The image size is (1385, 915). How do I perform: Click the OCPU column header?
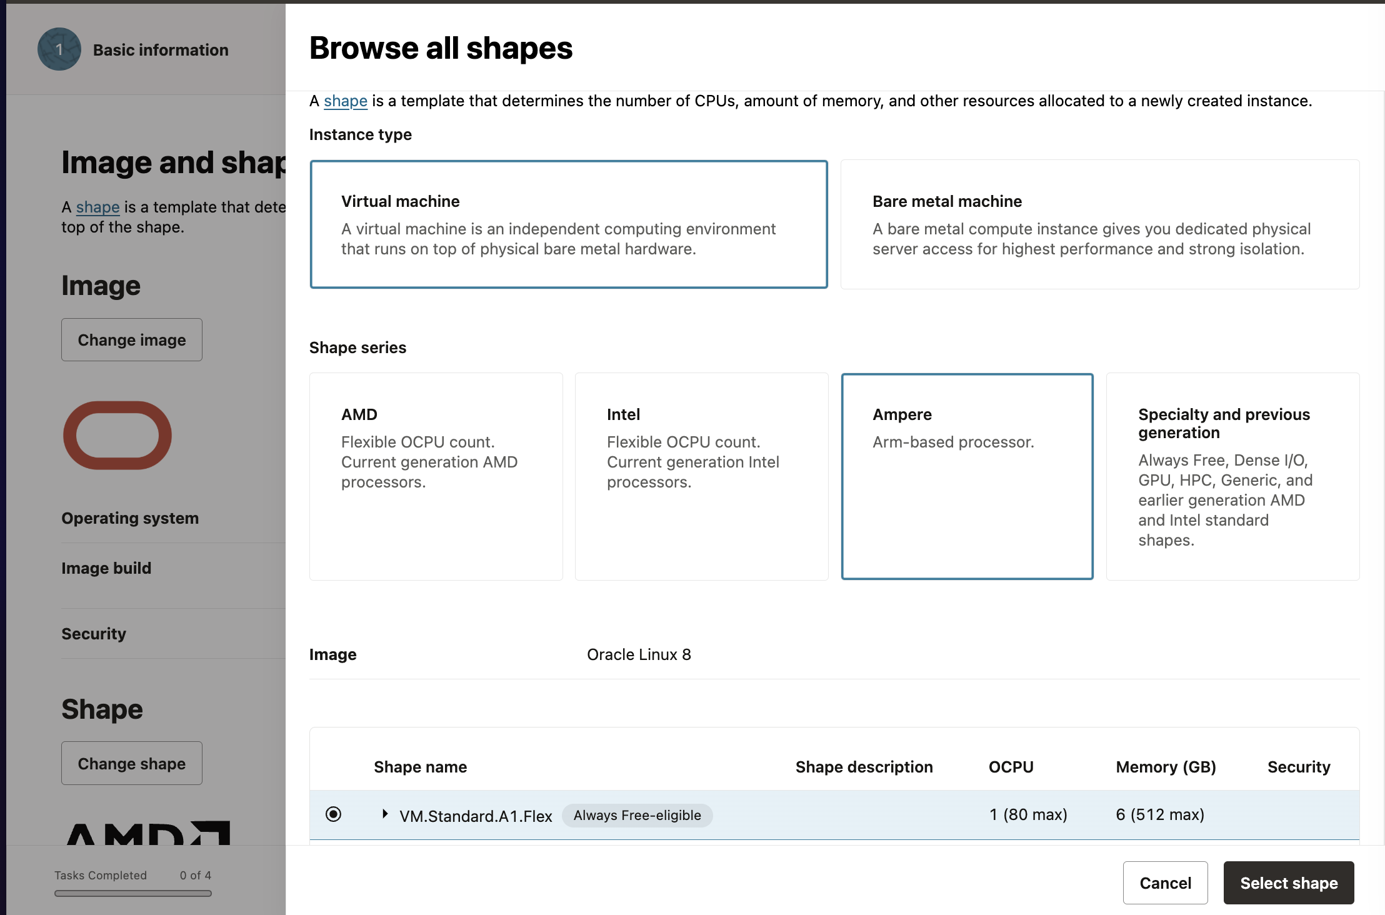1011,767
